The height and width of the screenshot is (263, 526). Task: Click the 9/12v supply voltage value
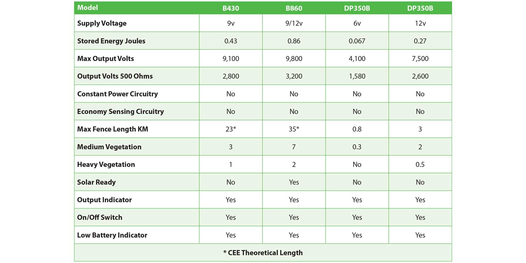294,23
